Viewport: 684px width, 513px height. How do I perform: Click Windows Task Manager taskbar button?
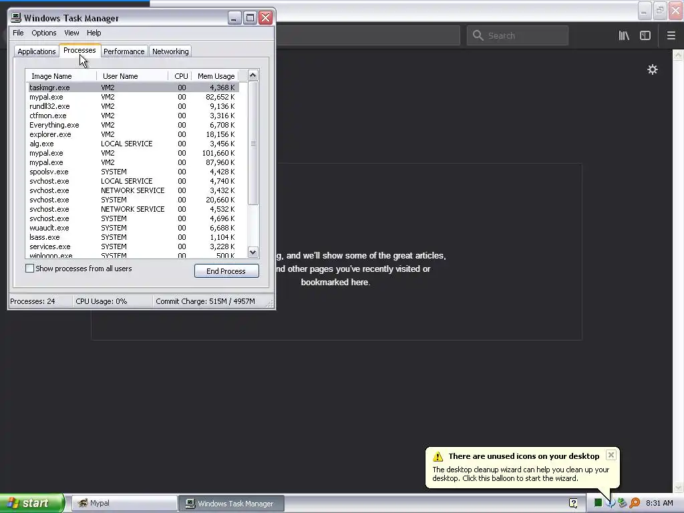click(x=231, y=504)
